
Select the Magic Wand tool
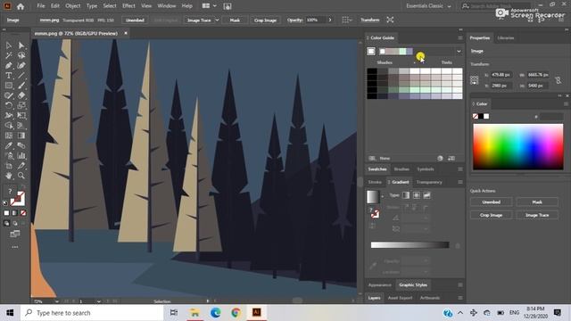(x=9, y=55)
